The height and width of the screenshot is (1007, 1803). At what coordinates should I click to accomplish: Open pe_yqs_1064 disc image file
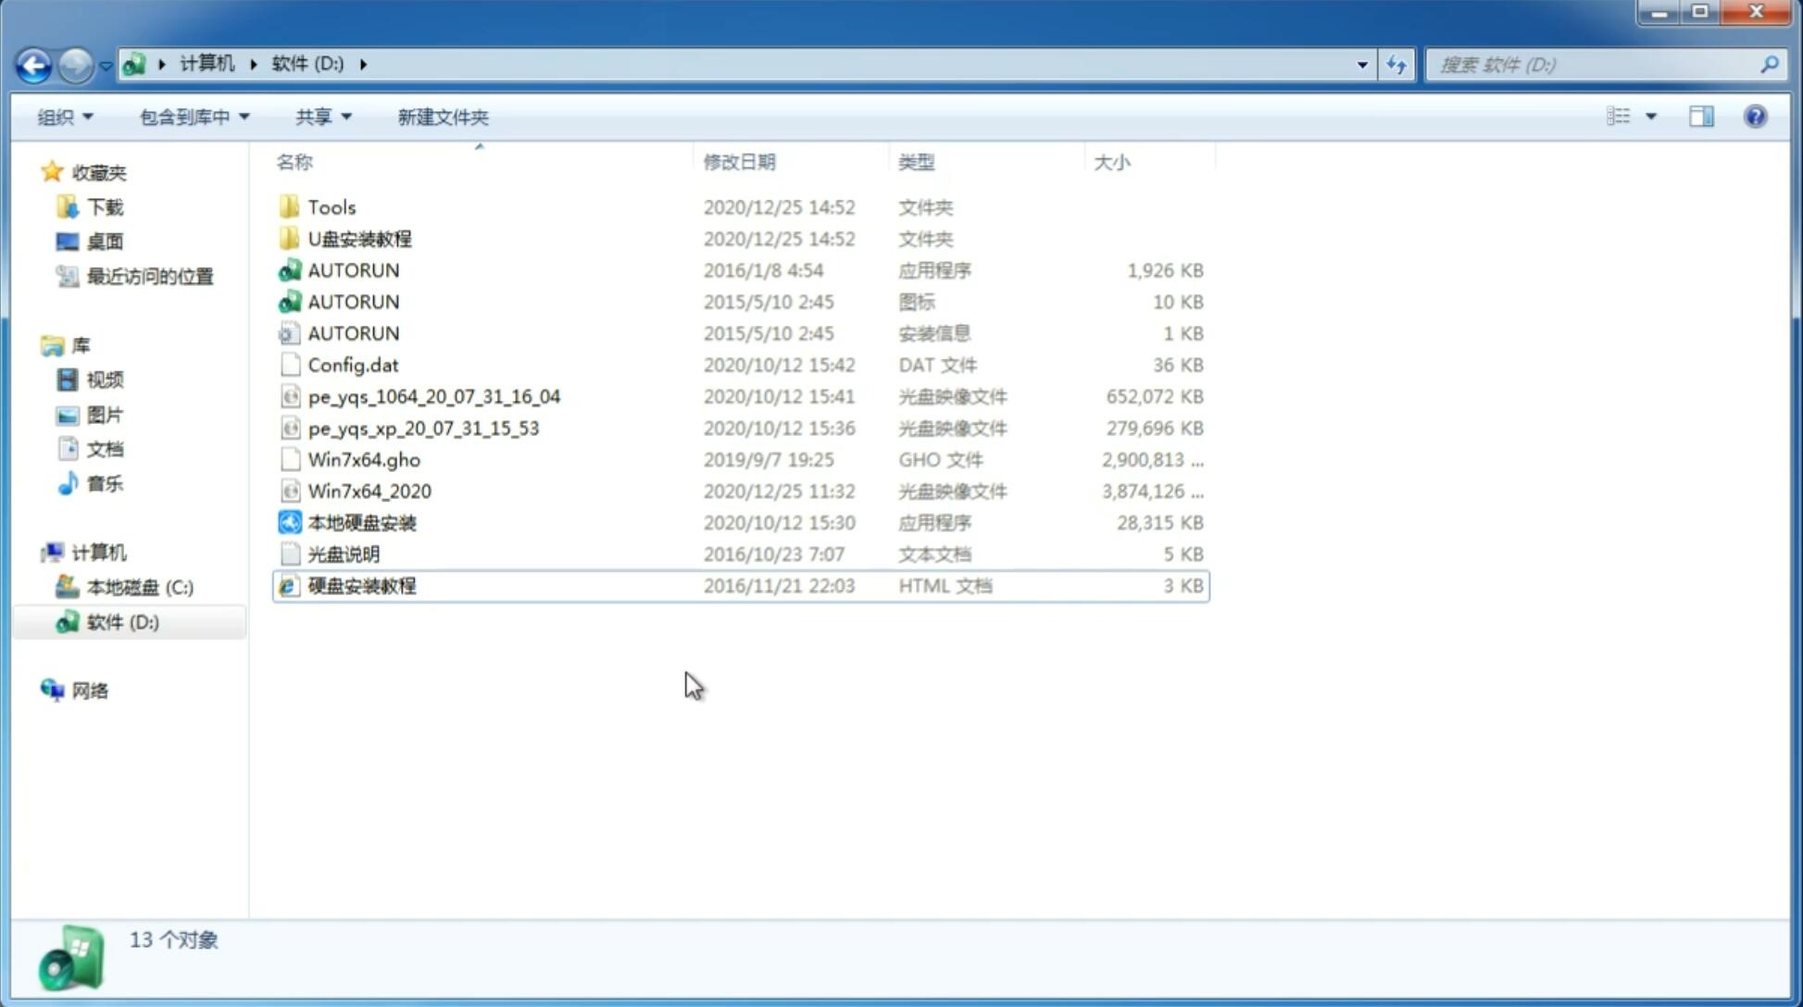click(434, 396)
